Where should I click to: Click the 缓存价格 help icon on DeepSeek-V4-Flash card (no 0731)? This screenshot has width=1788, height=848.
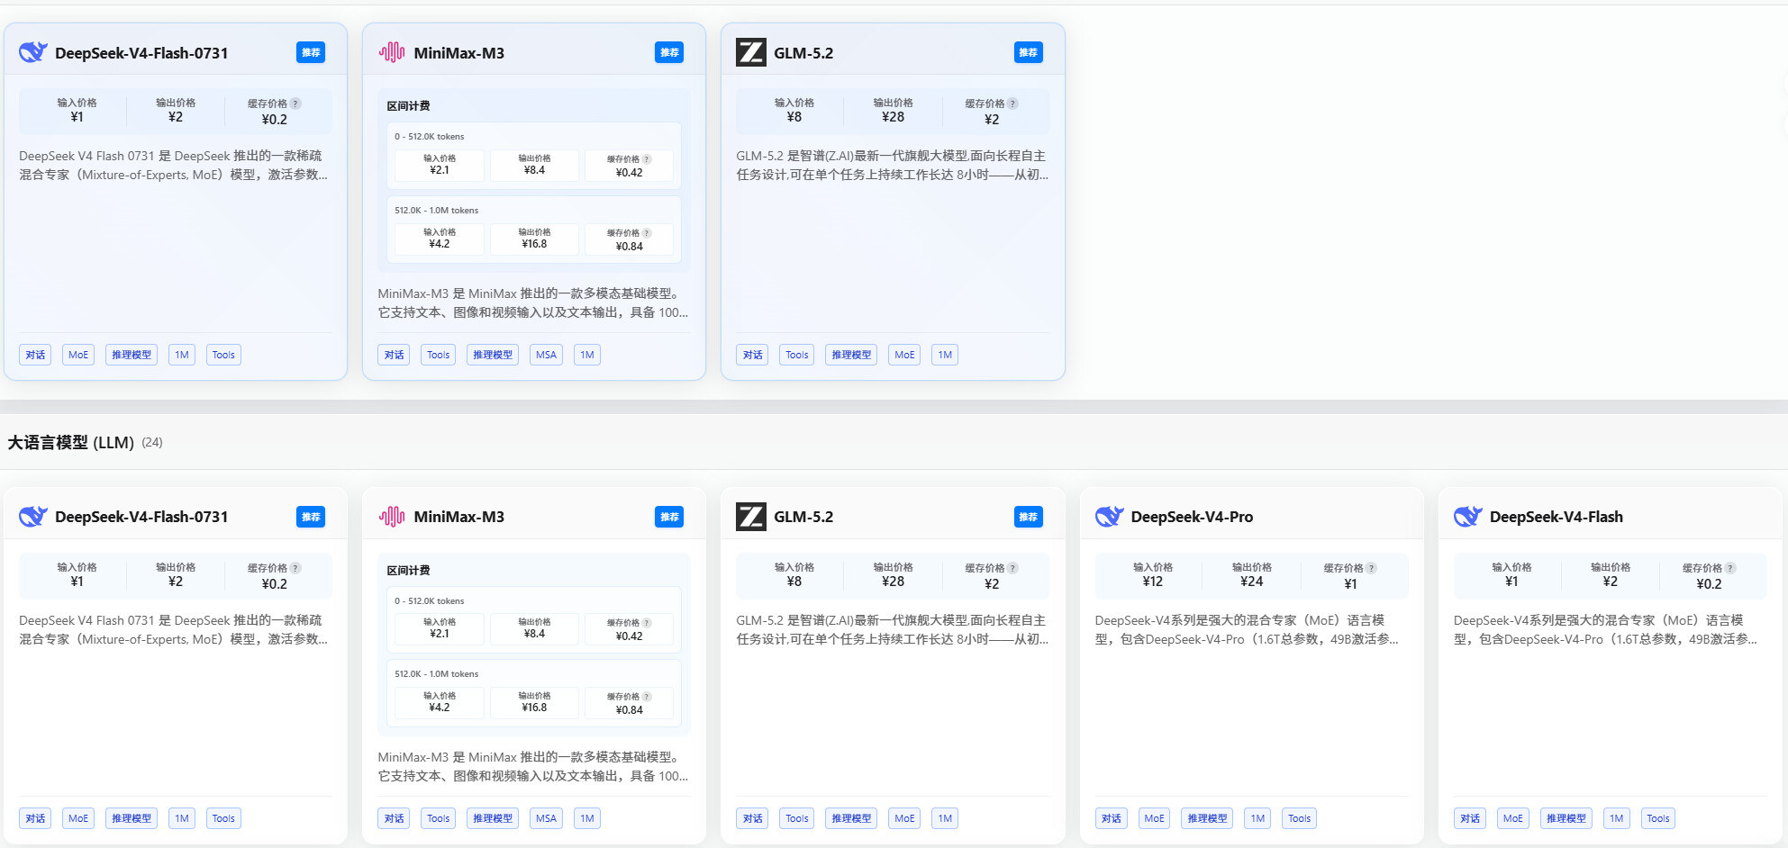pyautogui.click(x=1730, y=568)
